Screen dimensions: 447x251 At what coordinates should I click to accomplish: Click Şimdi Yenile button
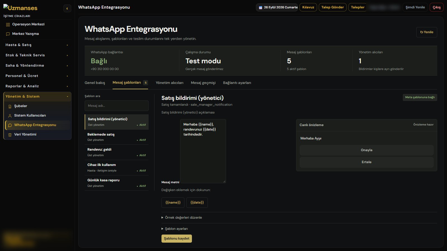[x=415, y=7]
